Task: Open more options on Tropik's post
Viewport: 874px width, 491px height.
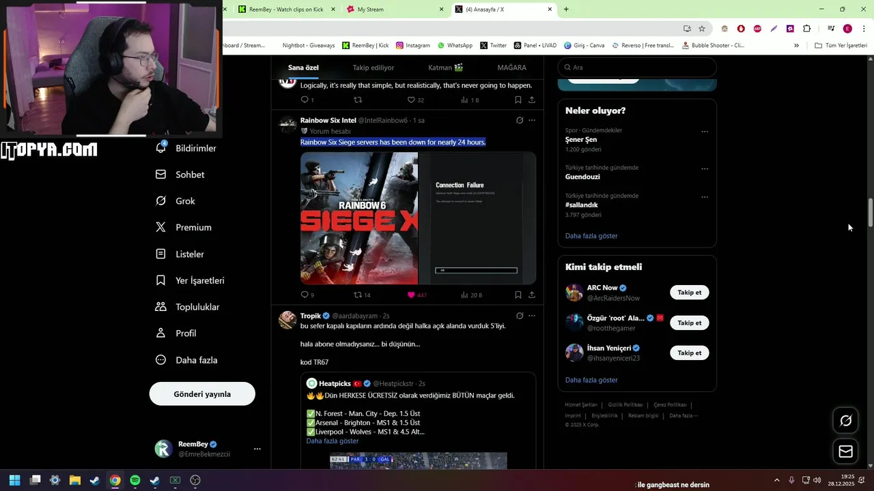Action: pyautogui.click(x=532, y=316)
